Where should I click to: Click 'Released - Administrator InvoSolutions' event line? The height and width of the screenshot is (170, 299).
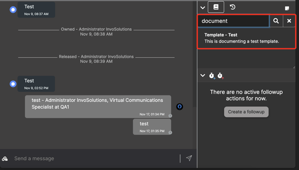click(96, 56)
